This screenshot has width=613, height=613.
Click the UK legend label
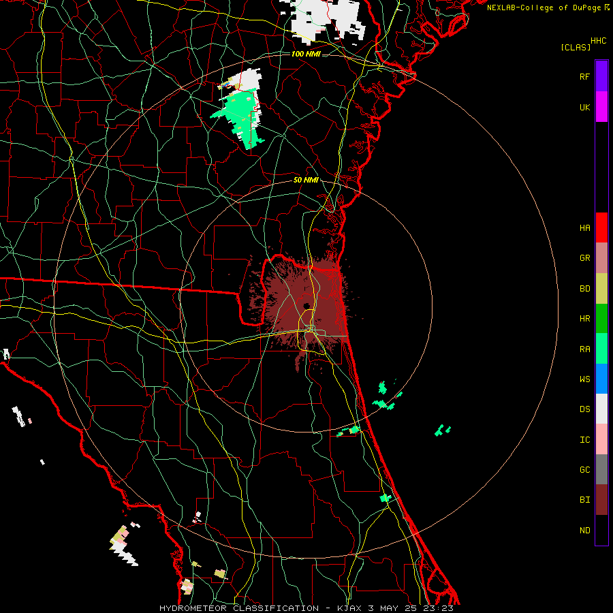pos(584,107)
